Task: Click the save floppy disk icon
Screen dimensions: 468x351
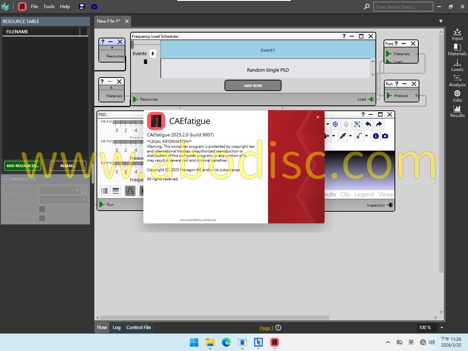Action: [82, 7]
